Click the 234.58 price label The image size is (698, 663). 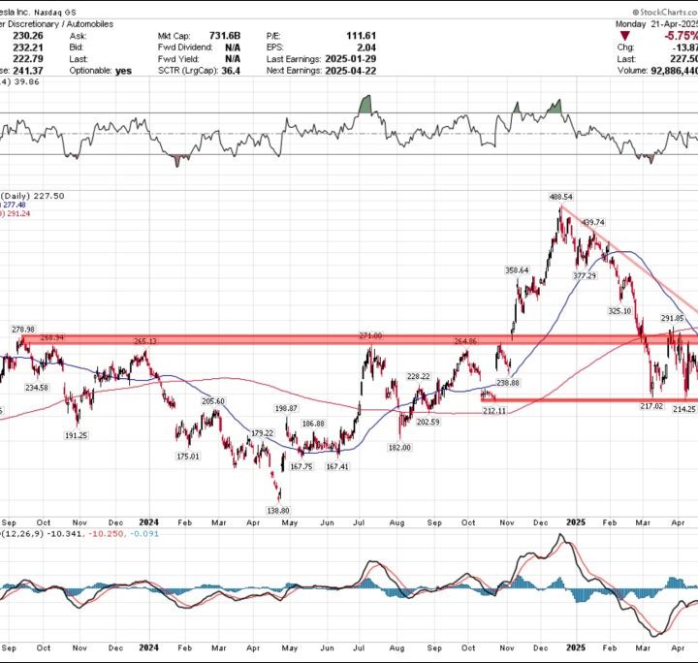37,388
